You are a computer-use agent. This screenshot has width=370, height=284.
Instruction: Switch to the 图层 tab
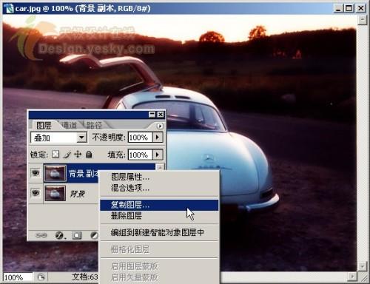pos(44,126)
